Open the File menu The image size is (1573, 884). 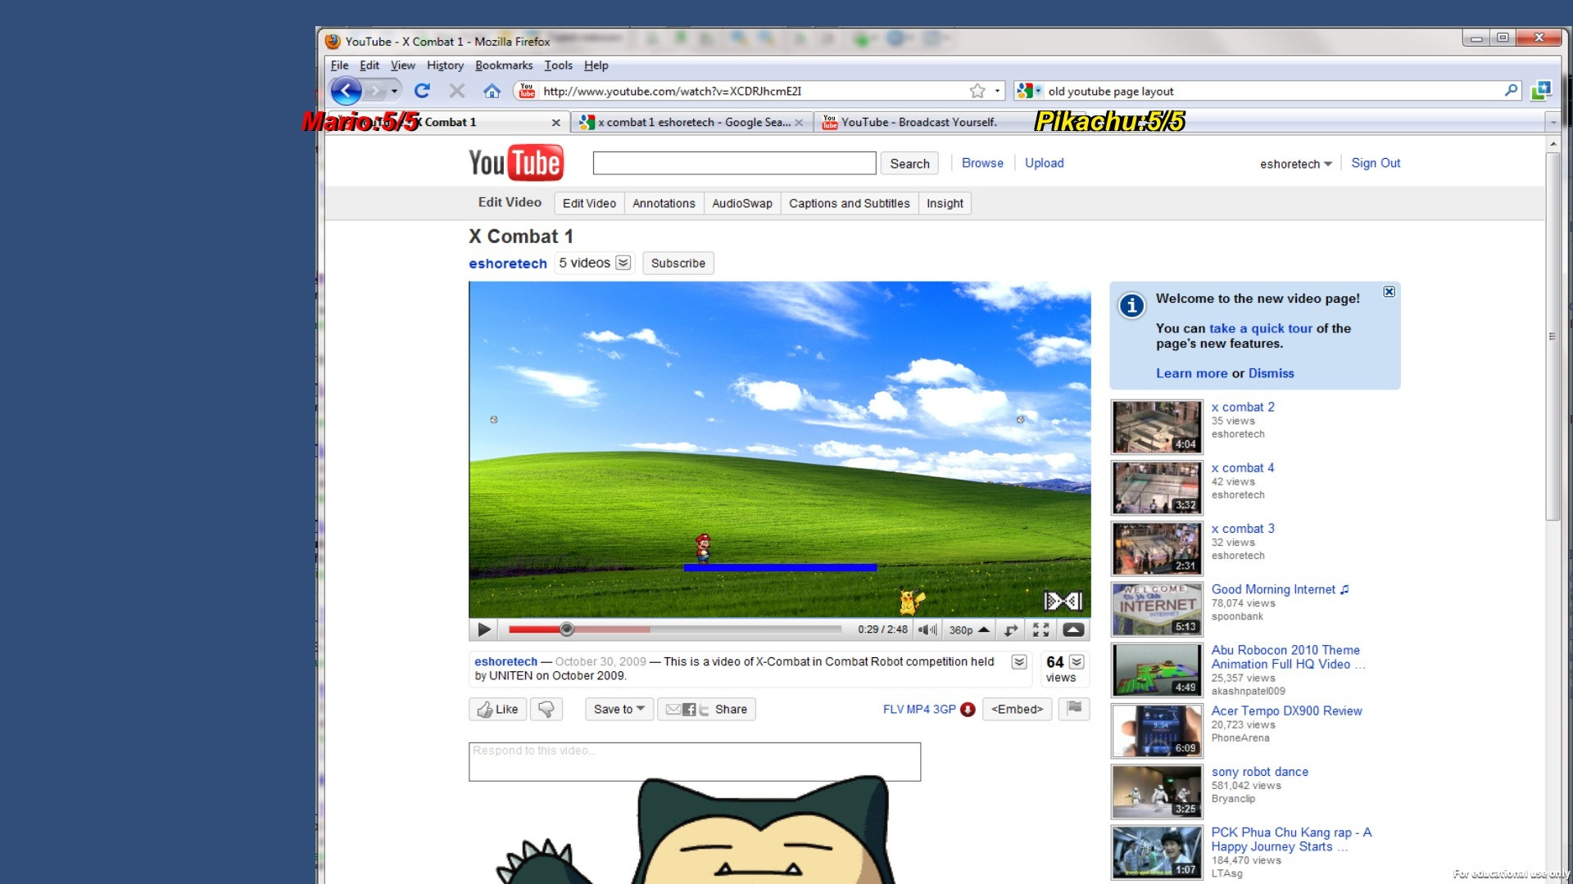(339, 65)
